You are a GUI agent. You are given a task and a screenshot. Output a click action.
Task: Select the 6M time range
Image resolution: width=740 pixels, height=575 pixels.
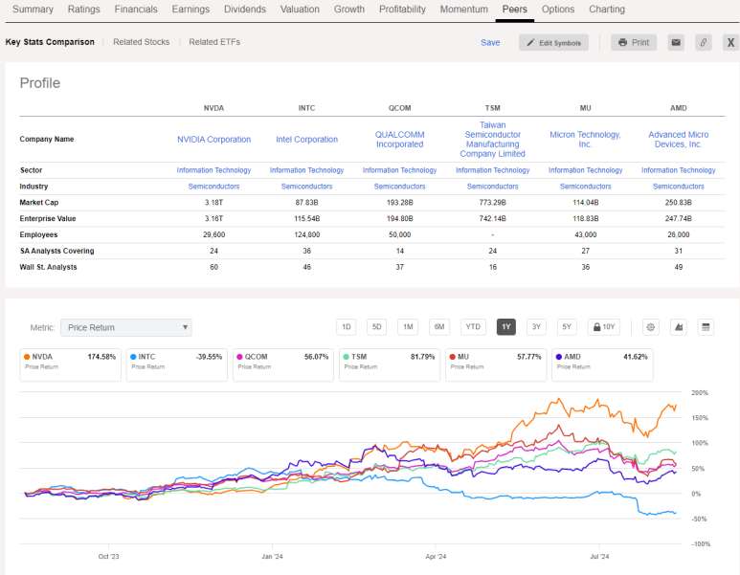[x=439, y=327]
